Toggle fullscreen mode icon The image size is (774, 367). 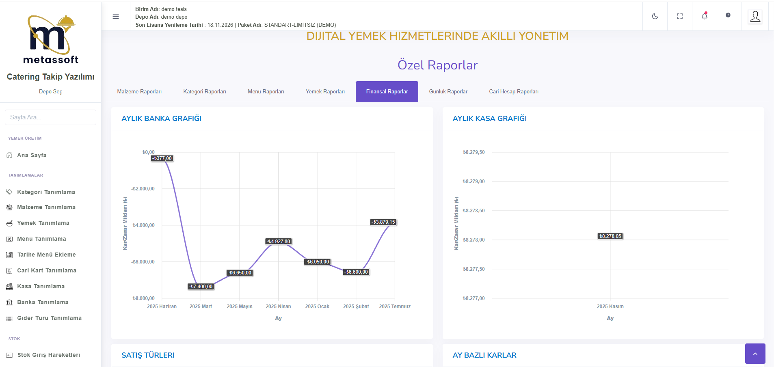tap(680, 16)
